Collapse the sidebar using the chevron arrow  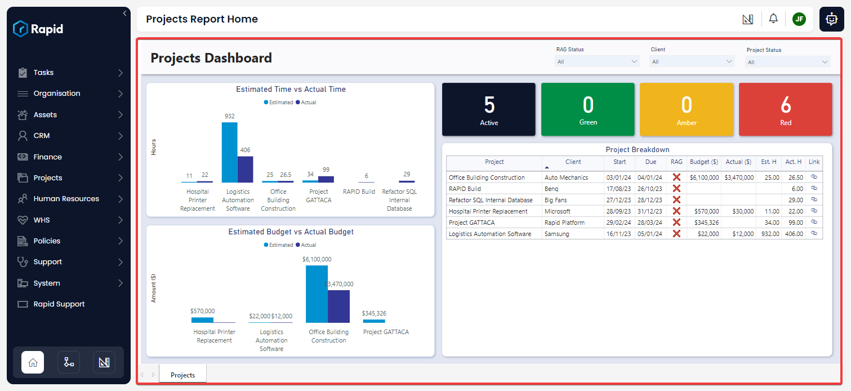coord(125,13)
